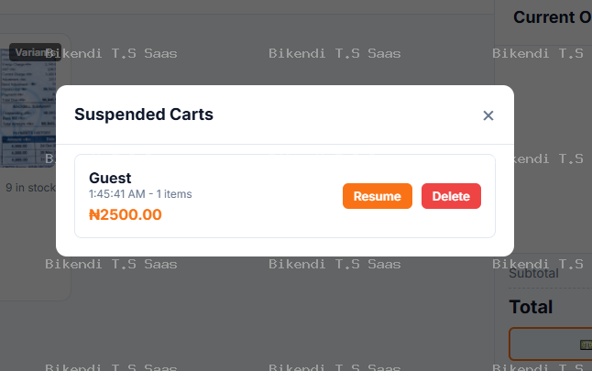
Task: Resume the Guest suspended cart
Action: pos(378,196)
